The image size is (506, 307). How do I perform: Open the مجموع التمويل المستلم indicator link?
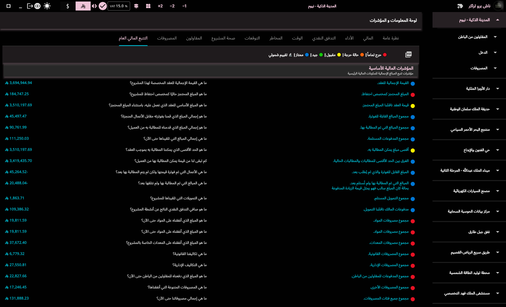click(x=391, y=198)
